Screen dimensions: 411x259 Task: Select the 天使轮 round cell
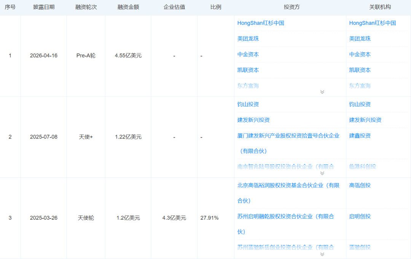point(86,218)
